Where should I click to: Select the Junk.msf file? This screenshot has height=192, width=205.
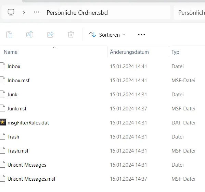coord(17,109)
